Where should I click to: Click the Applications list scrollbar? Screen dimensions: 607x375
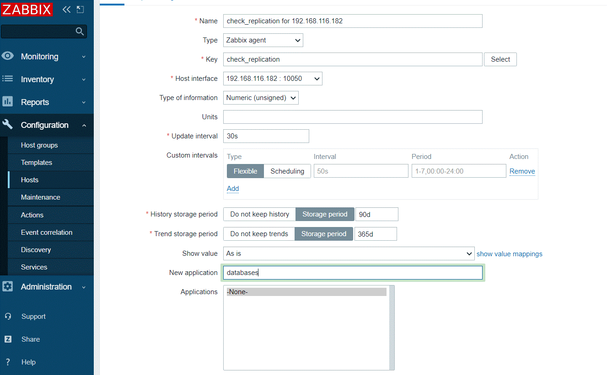coord(392,327)
